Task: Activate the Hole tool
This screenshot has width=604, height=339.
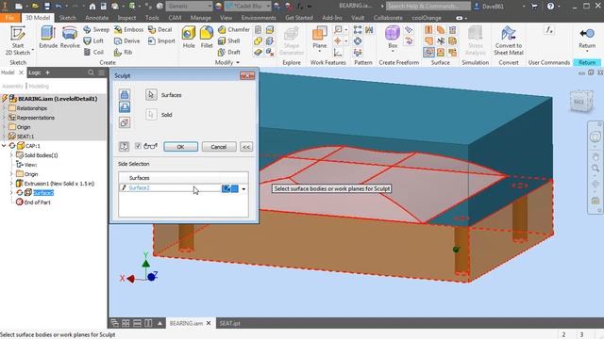Action: click(x=189, y=38)
